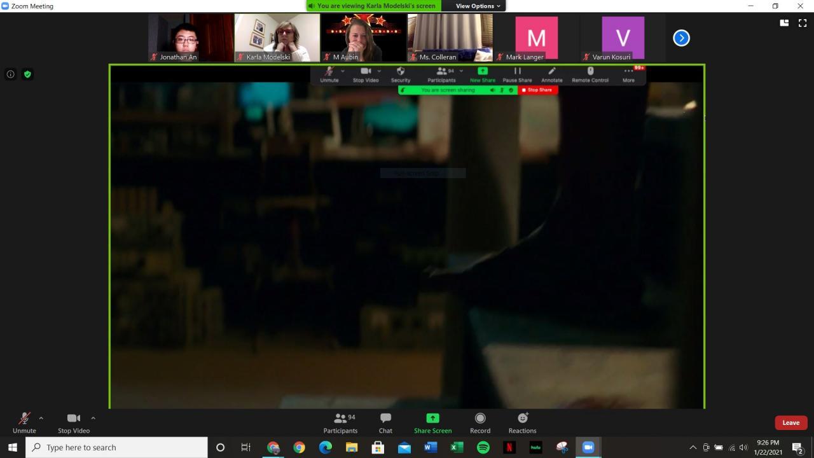Open the Windows notification center
The image size is (814, 458).
point(798,448)
